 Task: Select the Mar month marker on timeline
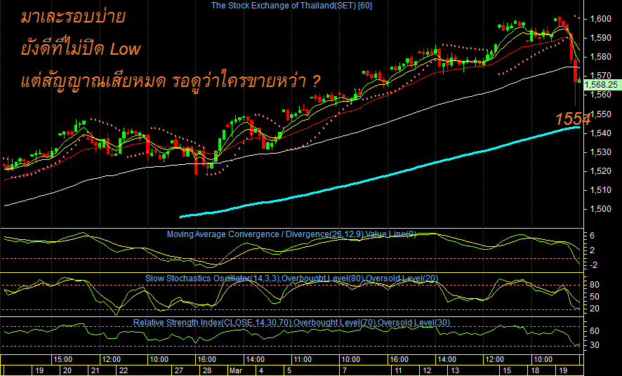click(x=234, y=371)
